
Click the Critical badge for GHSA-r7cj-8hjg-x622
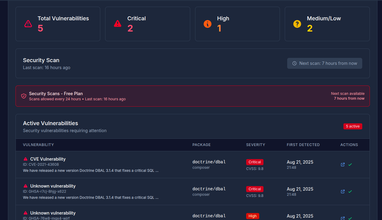pyautogui.click(x=255, y=189)
